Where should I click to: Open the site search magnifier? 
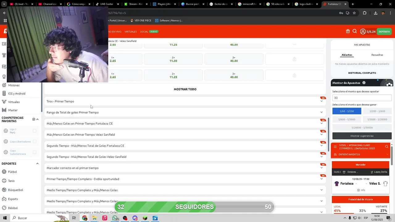[x=355, y=31]
